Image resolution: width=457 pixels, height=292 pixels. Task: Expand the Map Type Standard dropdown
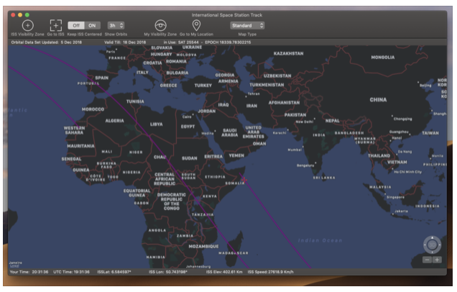pyautogui.click(x=247, y=25)
